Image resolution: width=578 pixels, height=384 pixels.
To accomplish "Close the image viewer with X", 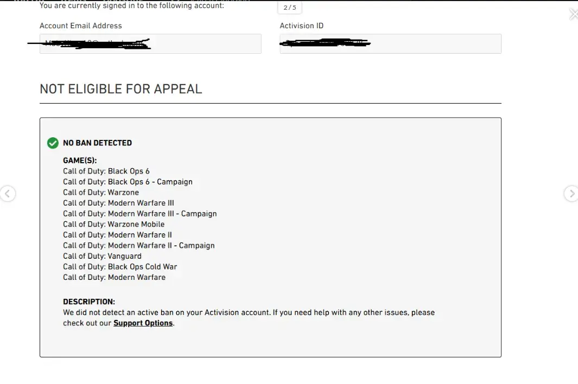I will click(x=573, y=15).
